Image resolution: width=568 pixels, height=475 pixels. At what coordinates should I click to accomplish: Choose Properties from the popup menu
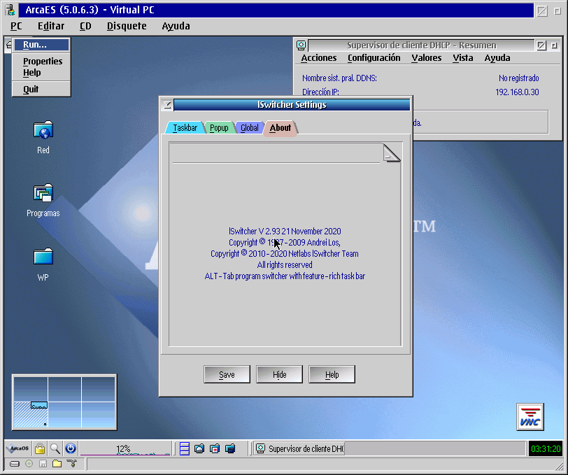click(41, 62)
